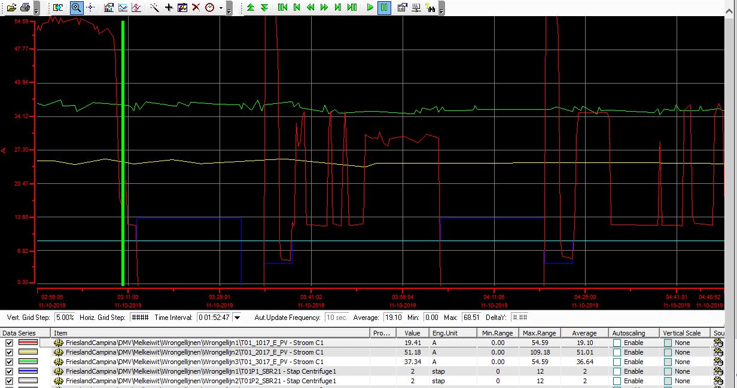737x388 pixels.
Task: Open dropdown arrow next to clock icon
Action: tap(221, 8)
